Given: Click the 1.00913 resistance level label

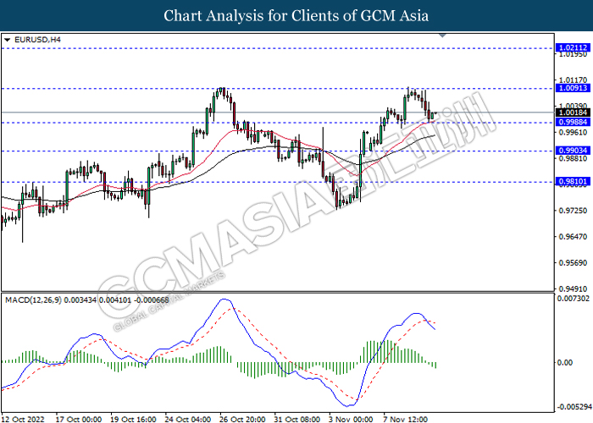Looking at the screenshot, I should point(573,88).
